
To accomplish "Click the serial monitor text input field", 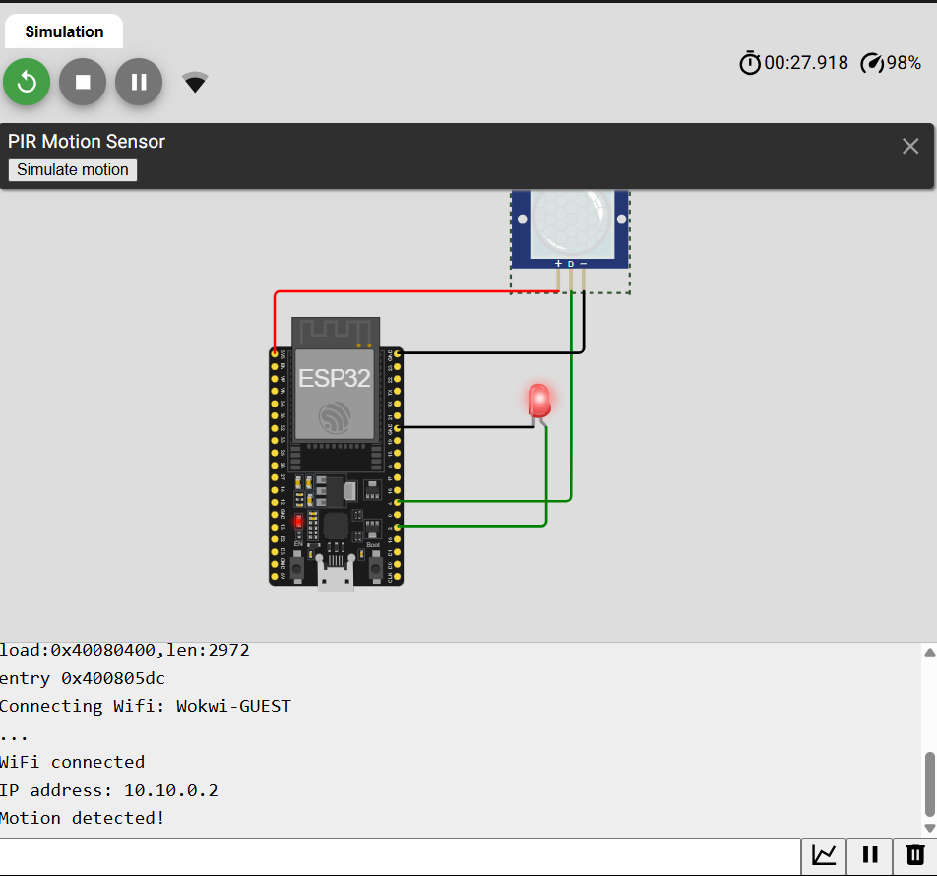I will coord(394,855).
